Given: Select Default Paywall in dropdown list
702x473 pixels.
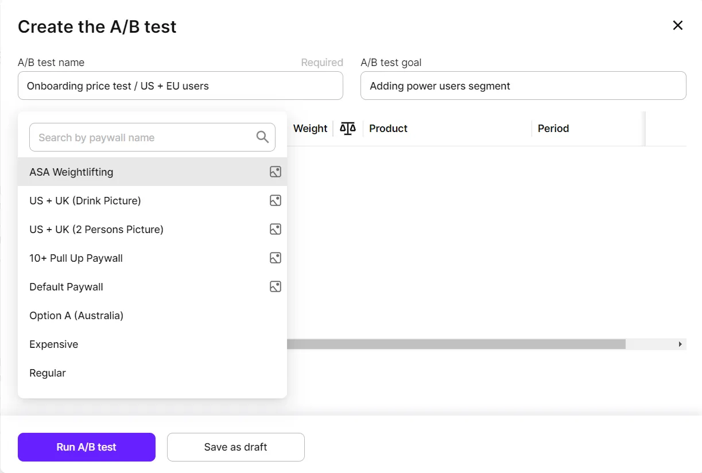Looking at the screenshot, I should (x=66, y=287).
